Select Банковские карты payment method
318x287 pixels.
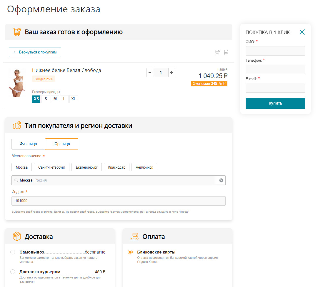click(130, 252)
